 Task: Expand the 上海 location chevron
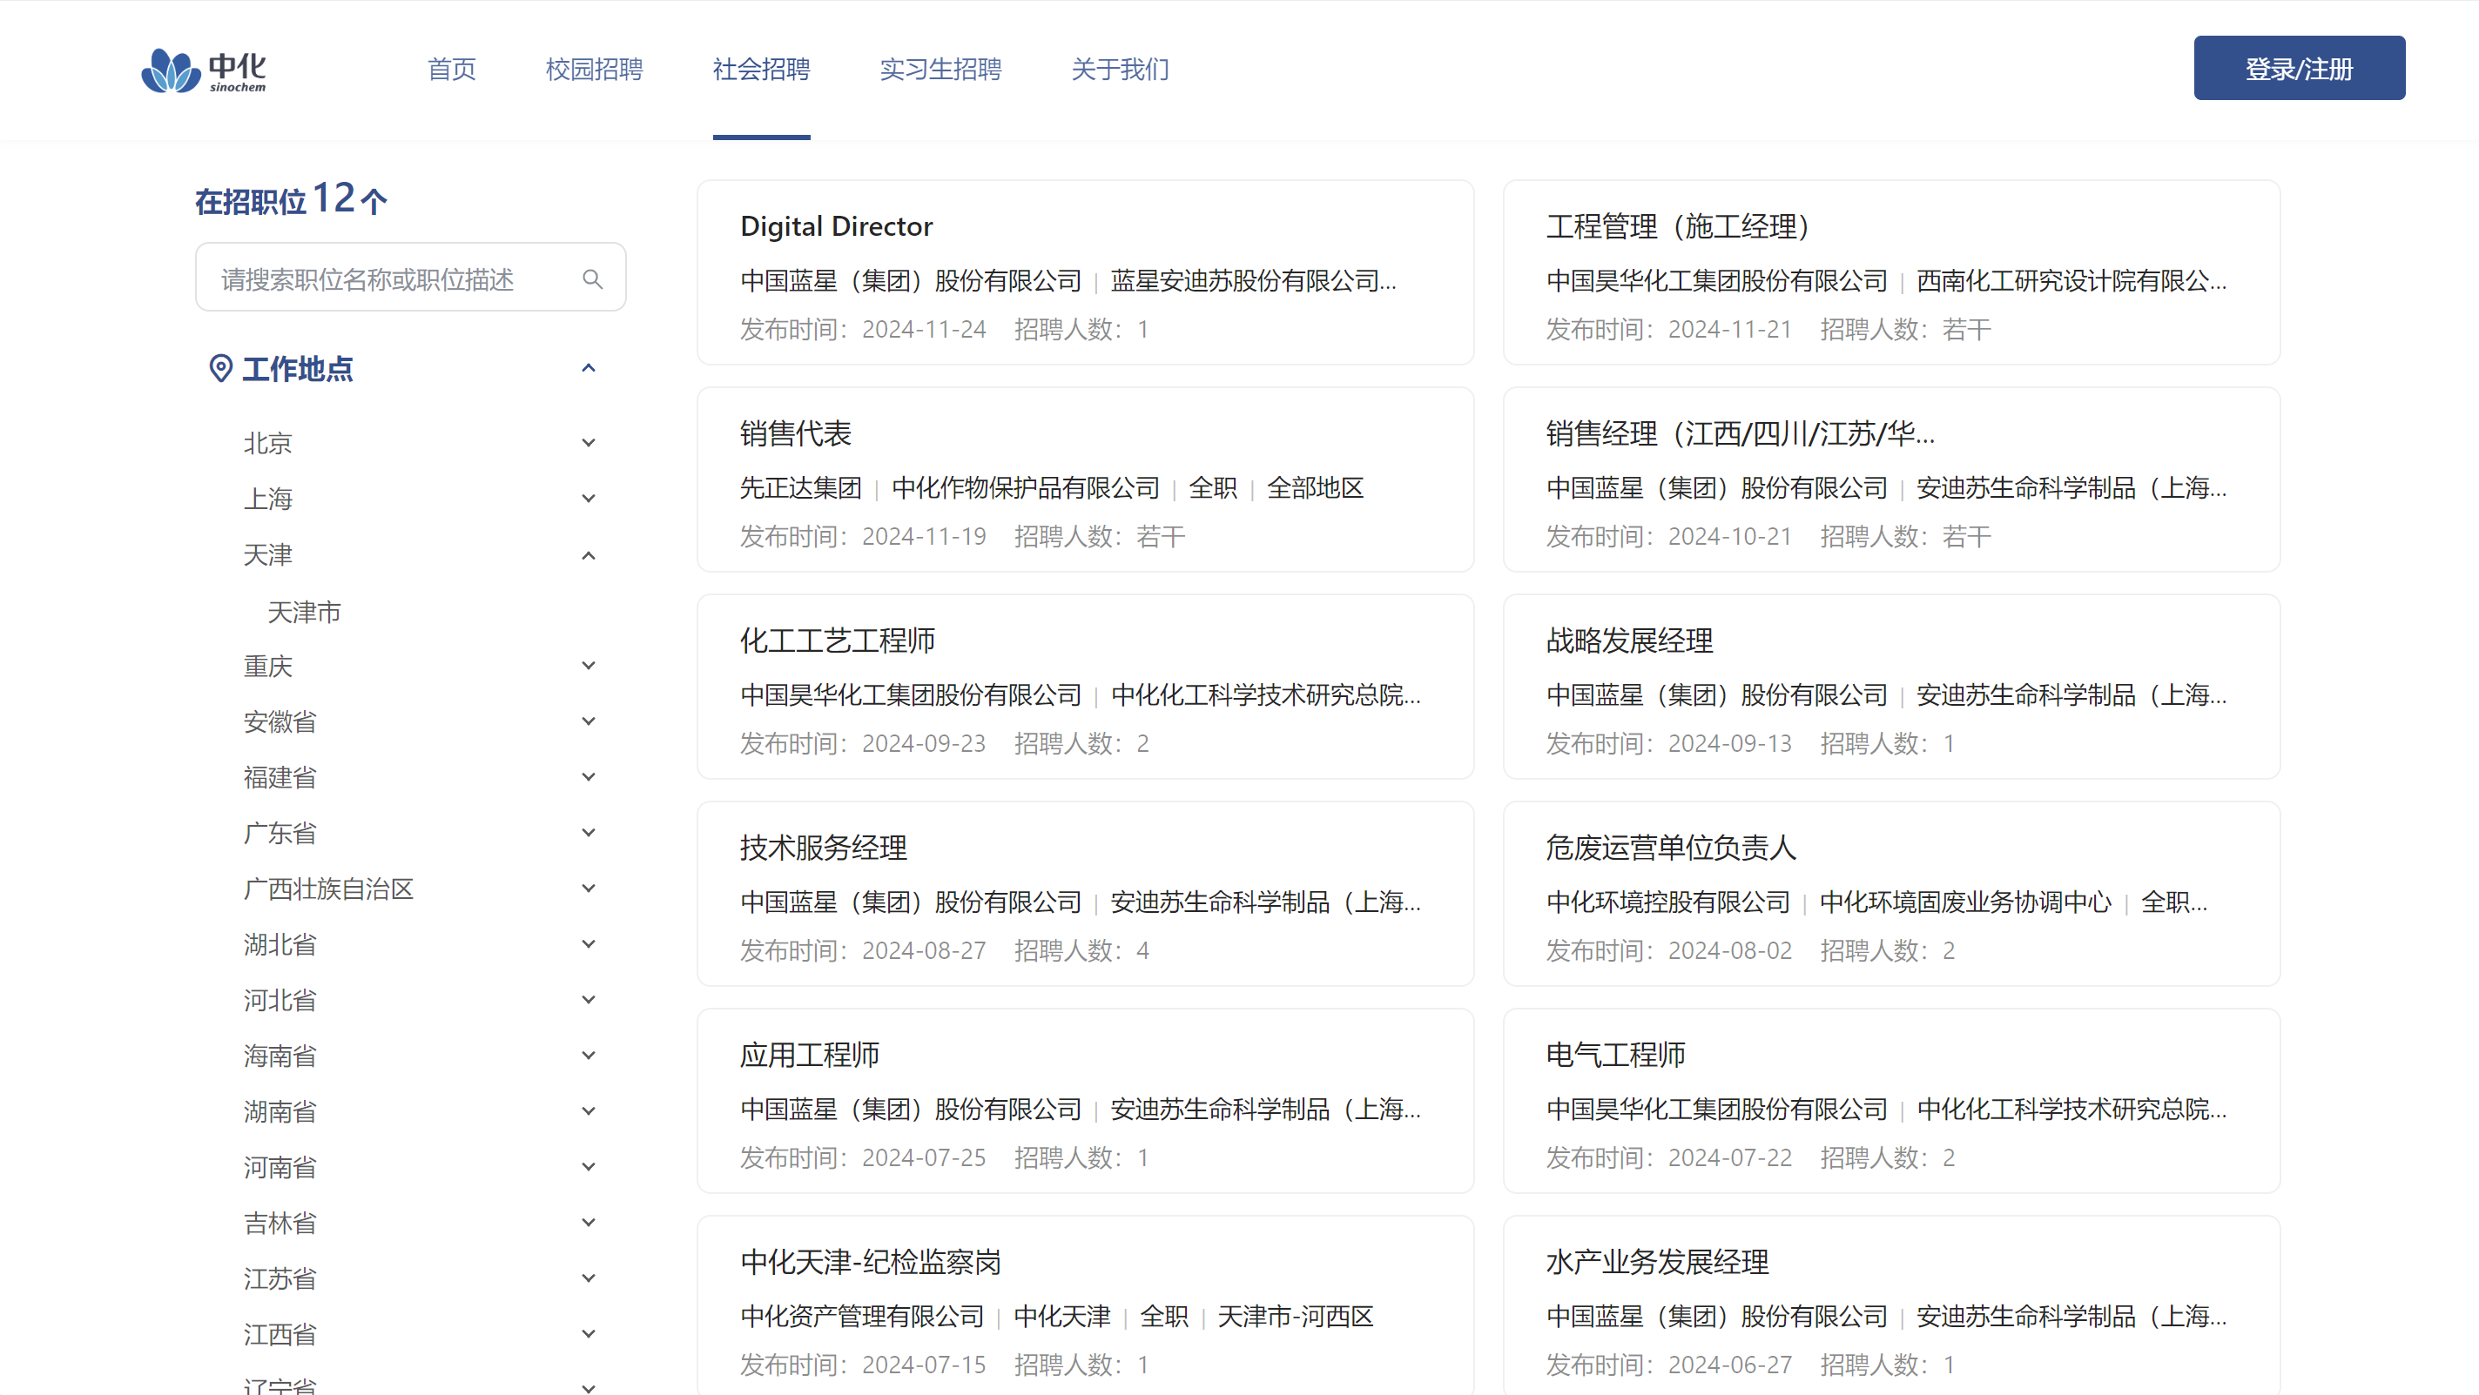coord(589,499)
